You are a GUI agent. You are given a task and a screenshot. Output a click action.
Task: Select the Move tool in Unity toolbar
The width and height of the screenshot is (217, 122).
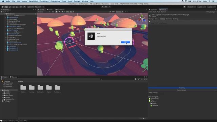(6, 7)
